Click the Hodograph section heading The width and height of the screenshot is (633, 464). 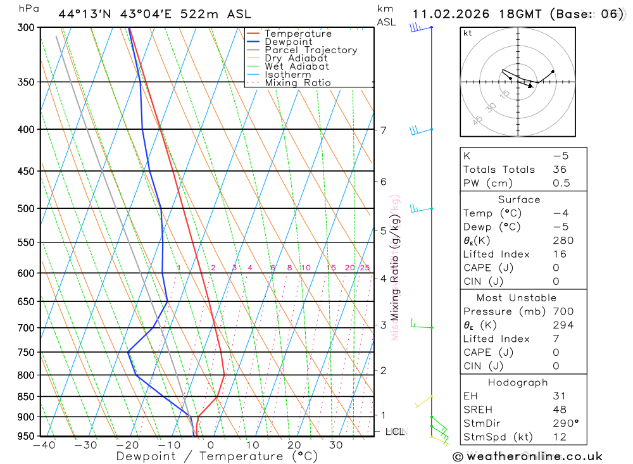point(518,382)
